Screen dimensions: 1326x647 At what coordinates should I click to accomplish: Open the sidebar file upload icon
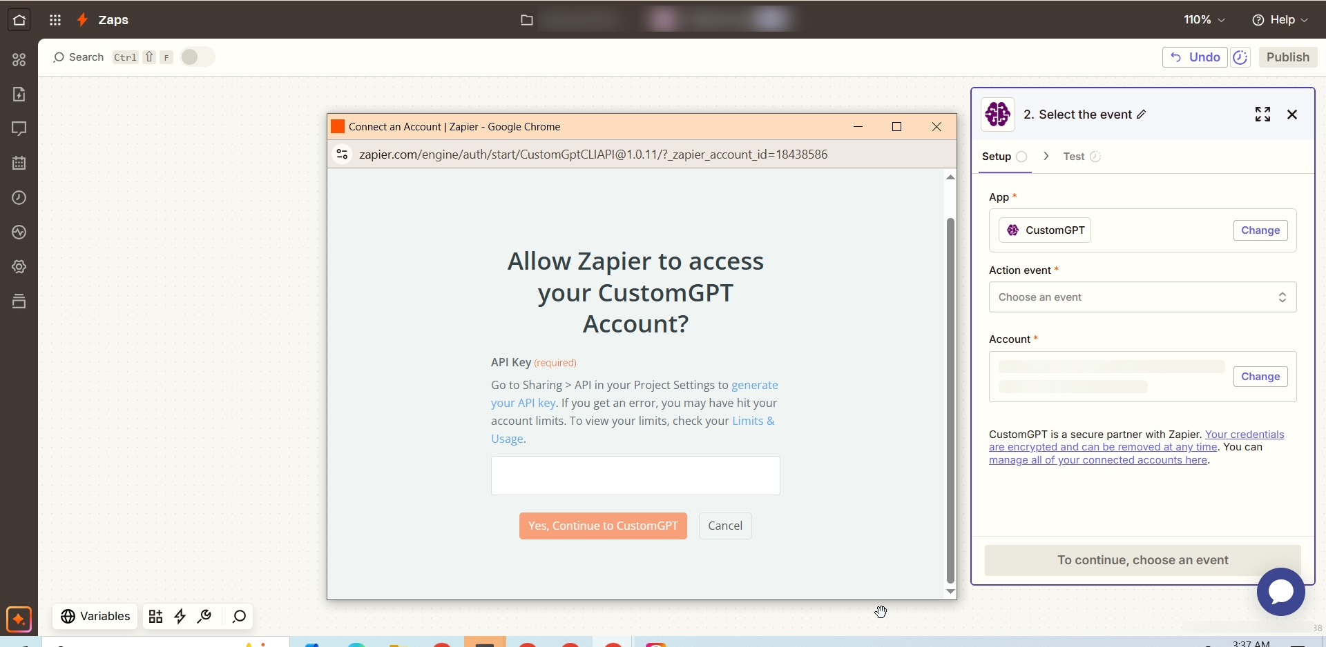click(19, 94)
